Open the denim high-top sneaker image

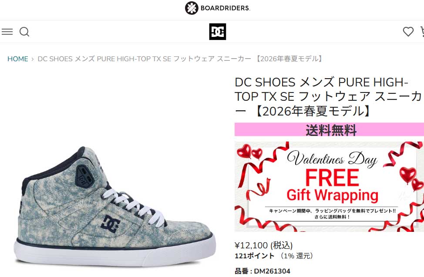[x=115, y=207]
